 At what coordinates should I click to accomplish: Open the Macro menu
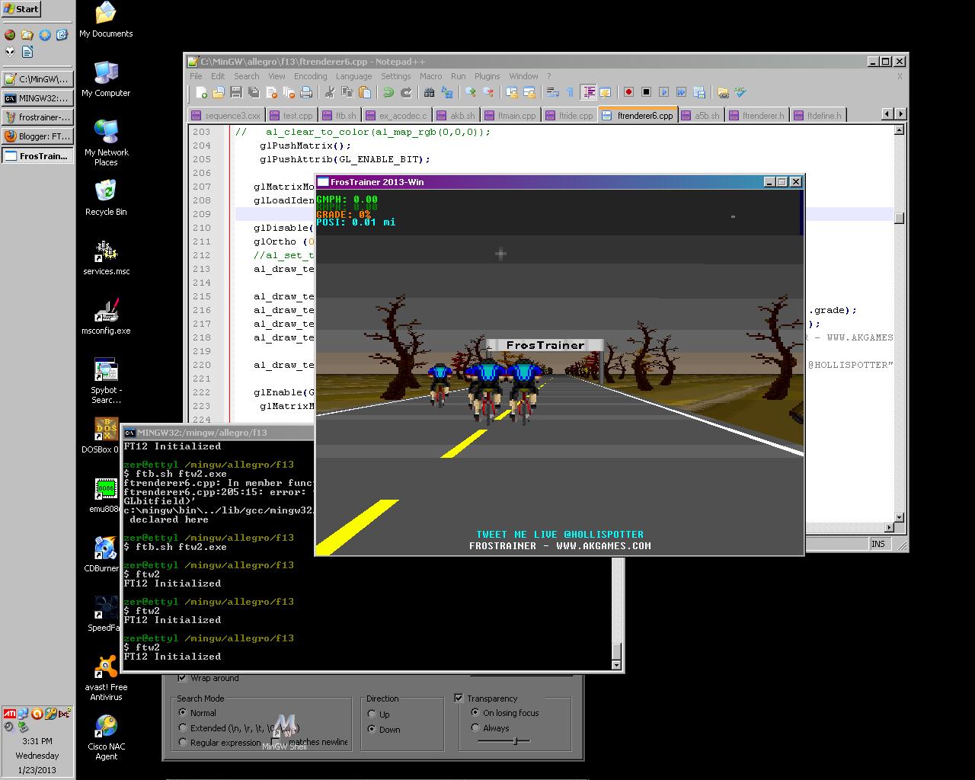430,76
